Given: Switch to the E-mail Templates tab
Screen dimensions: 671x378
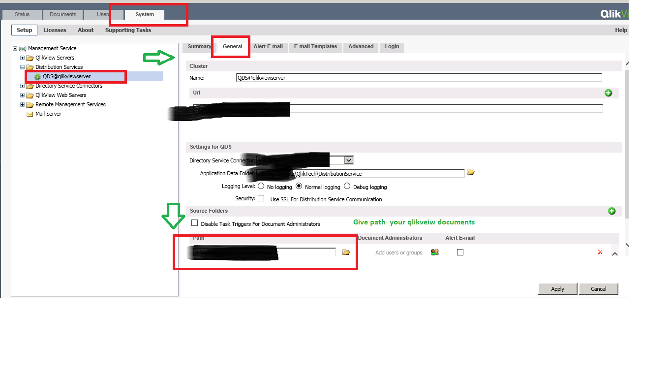Looking at the screenshot, I should 315,47.
